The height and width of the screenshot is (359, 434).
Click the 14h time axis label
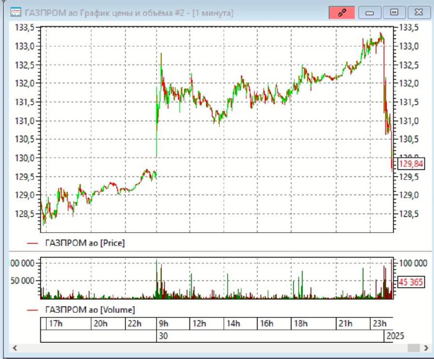[x=233, y=323]
